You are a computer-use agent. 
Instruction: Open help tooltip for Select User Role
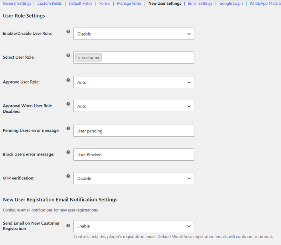tap(68, 56)
